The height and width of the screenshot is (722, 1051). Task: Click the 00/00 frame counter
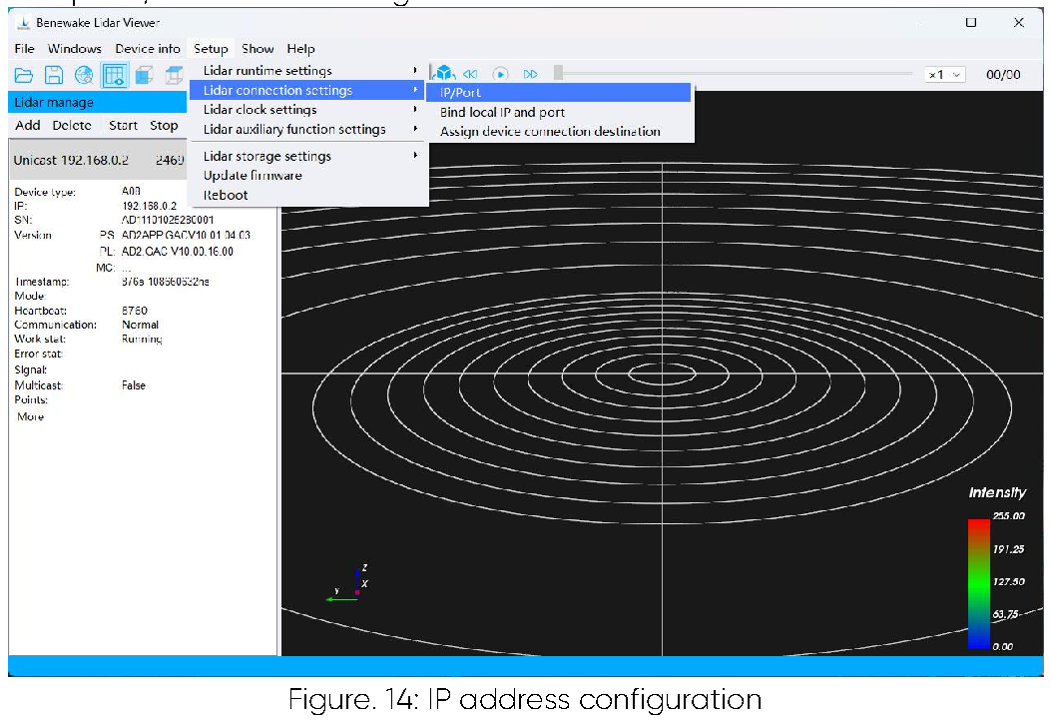pyautogui.click(x=1003, y=75)
